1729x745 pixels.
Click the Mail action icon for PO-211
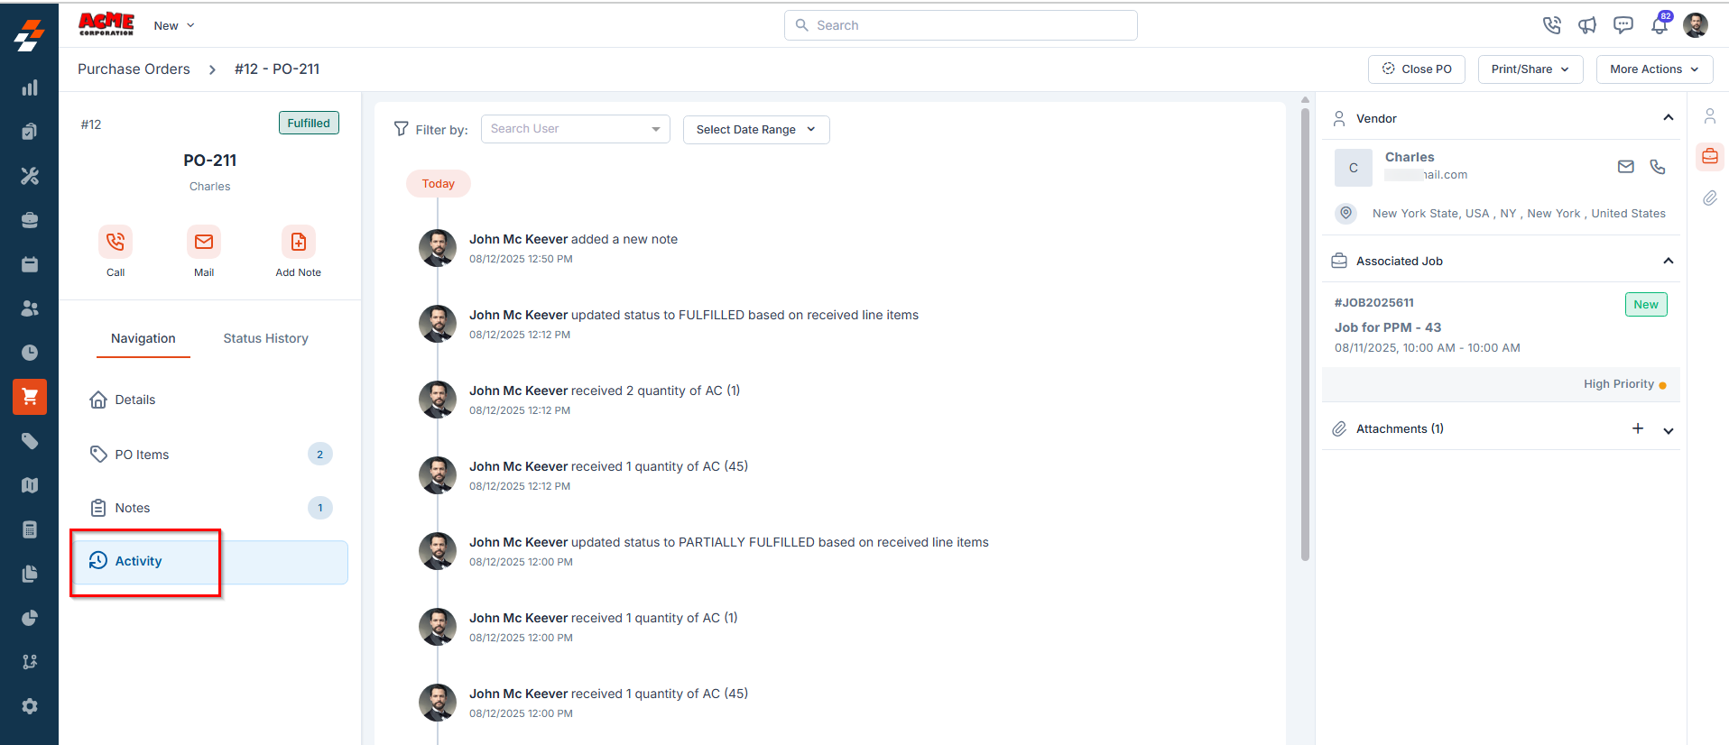tap(204, 242)
